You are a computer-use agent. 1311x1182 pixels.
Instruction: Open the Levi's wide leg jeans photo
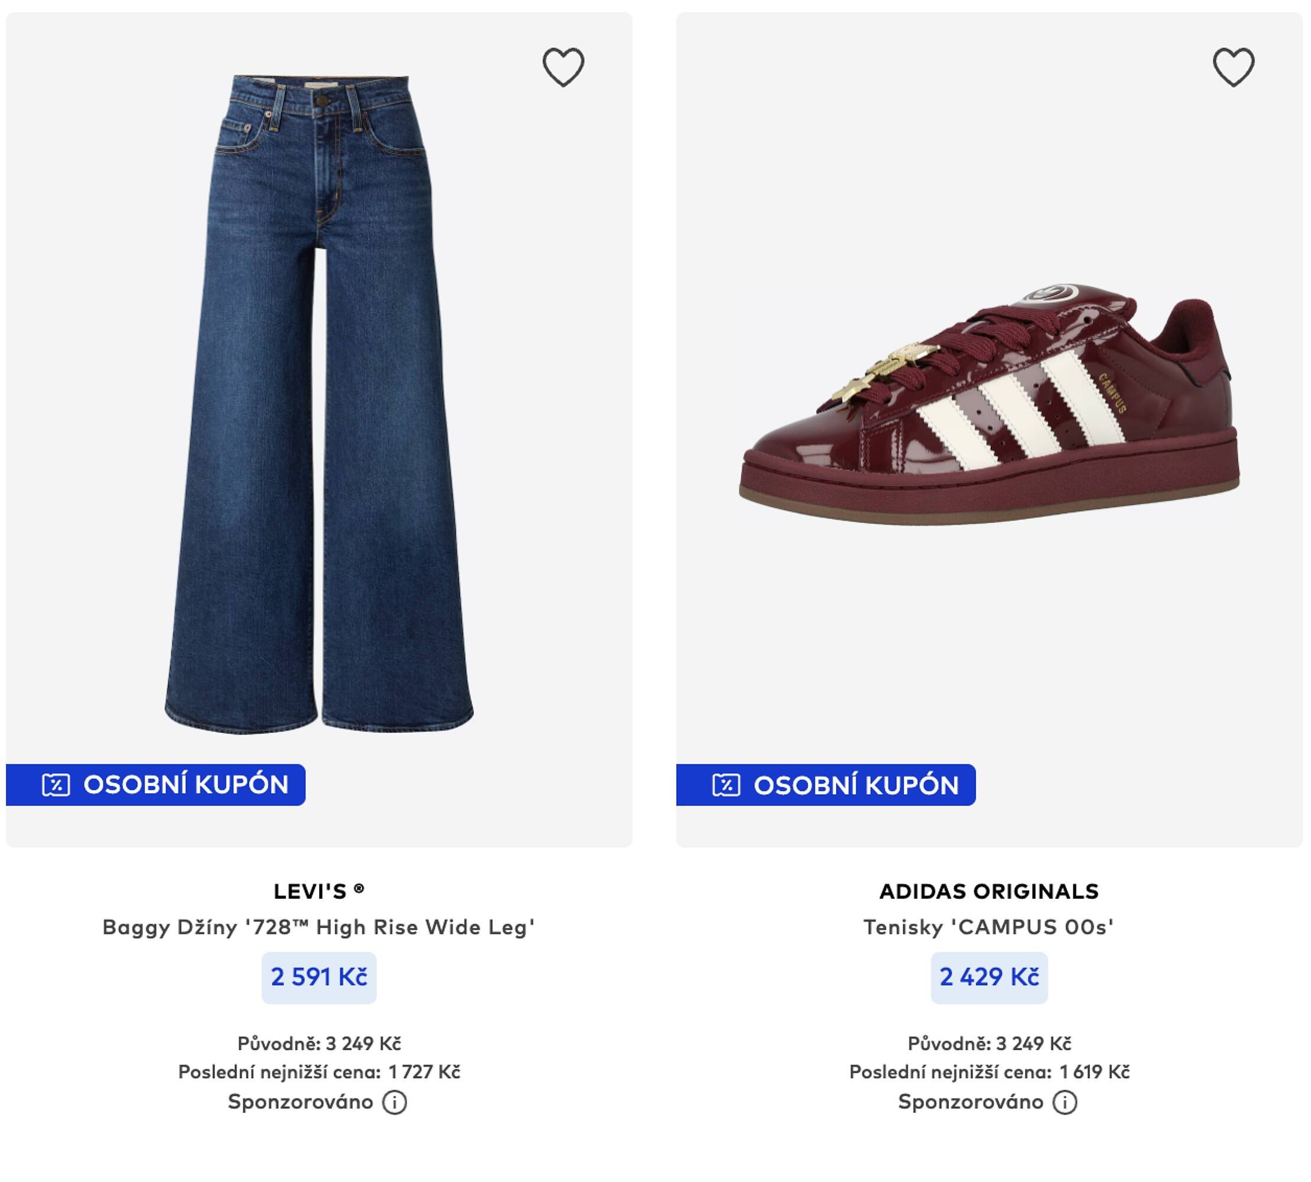pos(319,402)
